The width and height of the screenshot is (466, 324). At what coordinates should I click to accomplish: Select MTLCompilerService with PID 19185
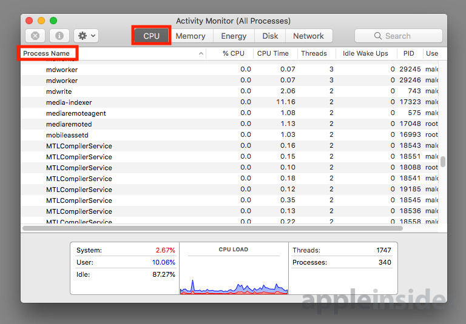[229, 190]
